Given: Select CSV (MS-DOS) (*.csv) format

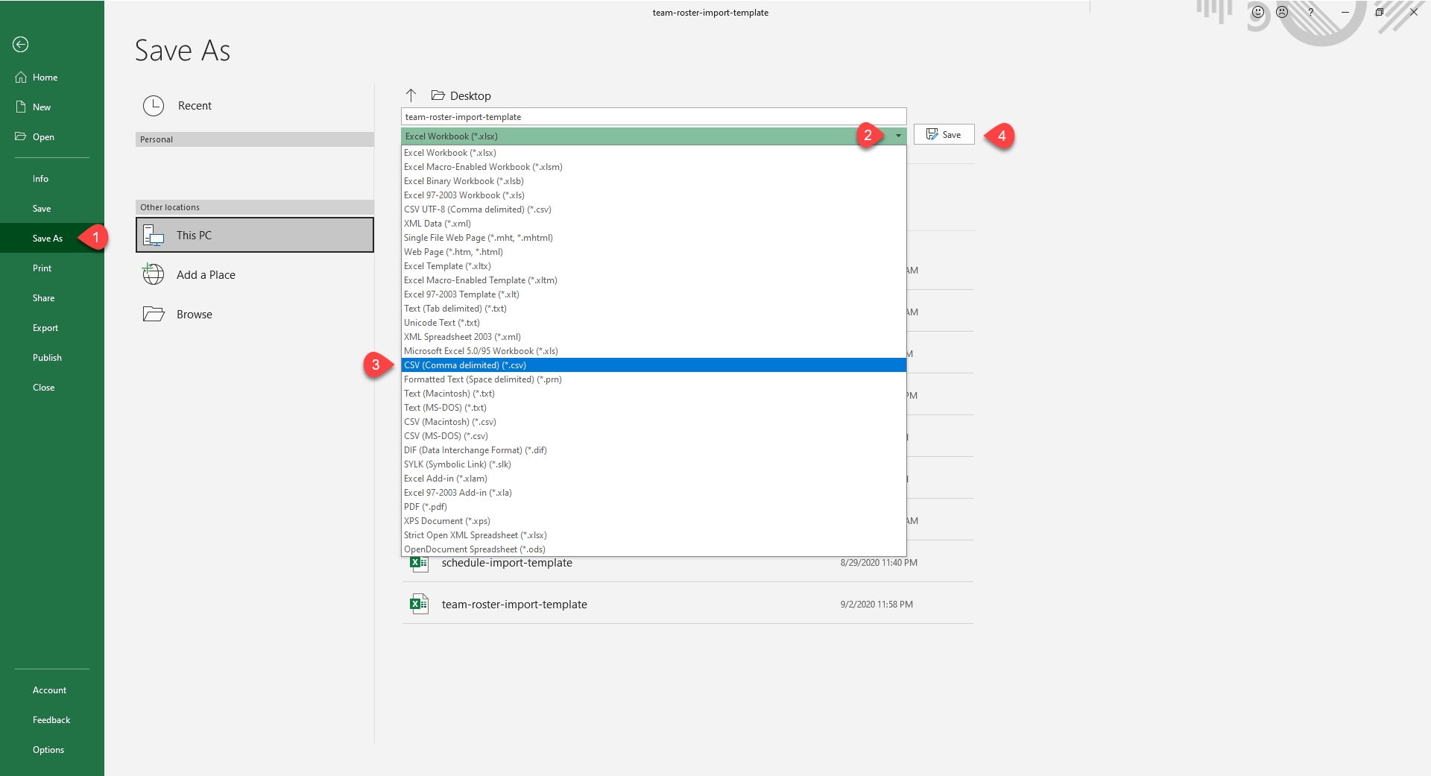Looking at the screenshot, I should [x=654, y=436].
